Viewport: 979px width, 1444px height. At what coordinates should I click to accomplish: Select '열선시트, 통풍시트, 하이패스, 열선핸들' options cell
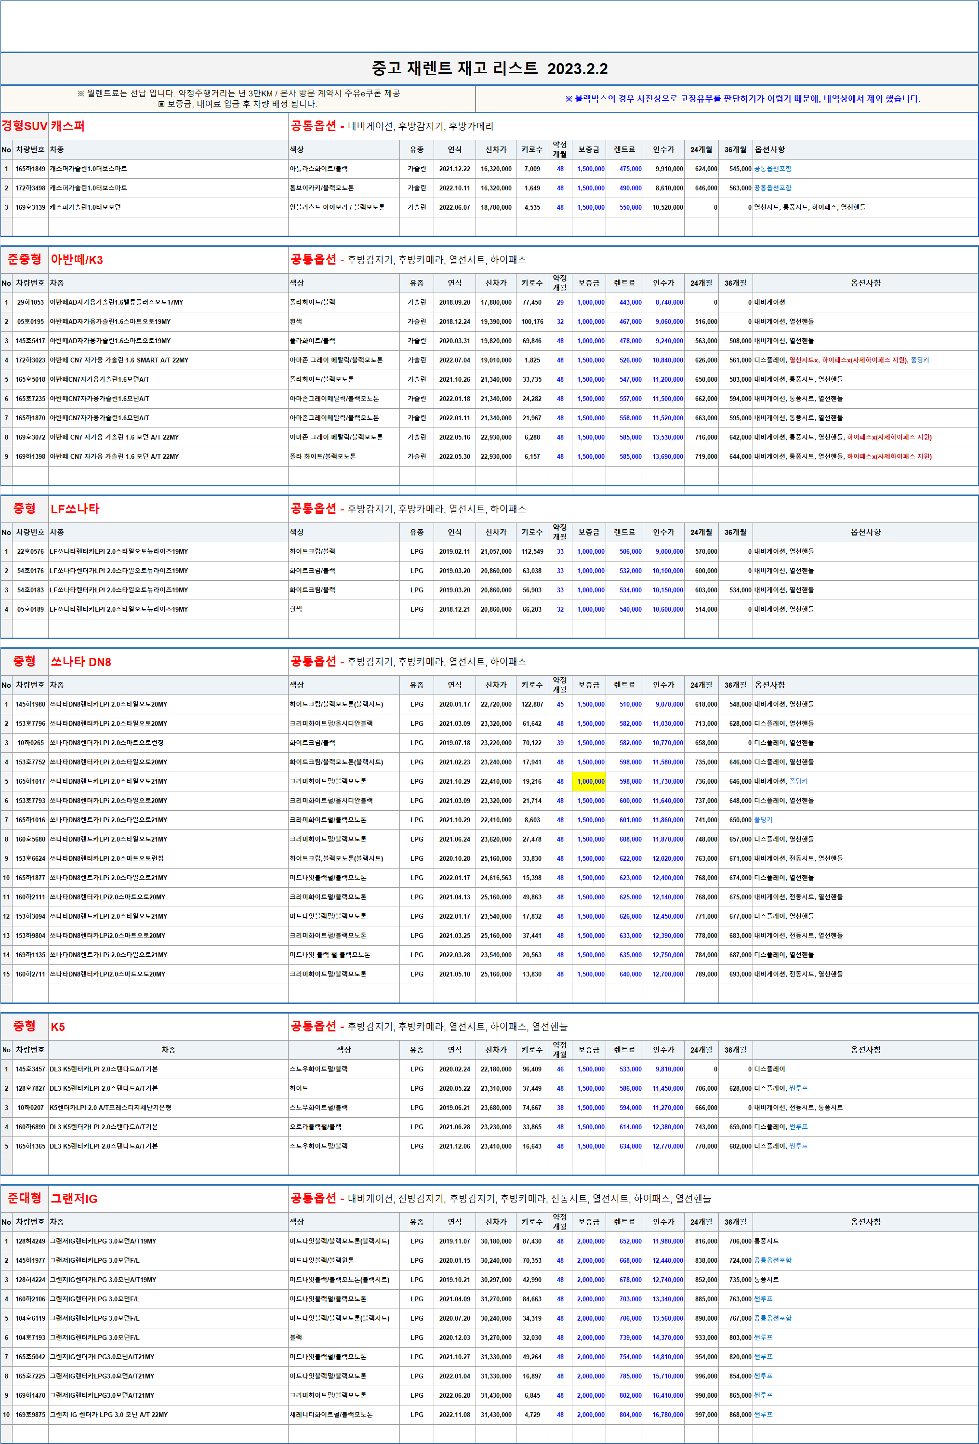[x=865, y=208]
